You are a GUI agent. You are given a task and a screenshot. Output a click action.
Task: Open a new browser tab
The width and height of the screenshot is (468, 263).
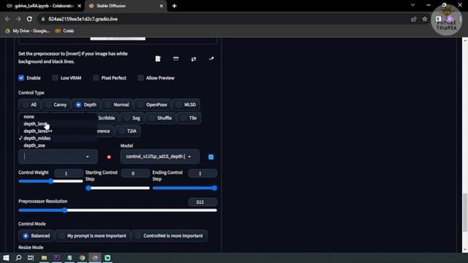point(174,6)
